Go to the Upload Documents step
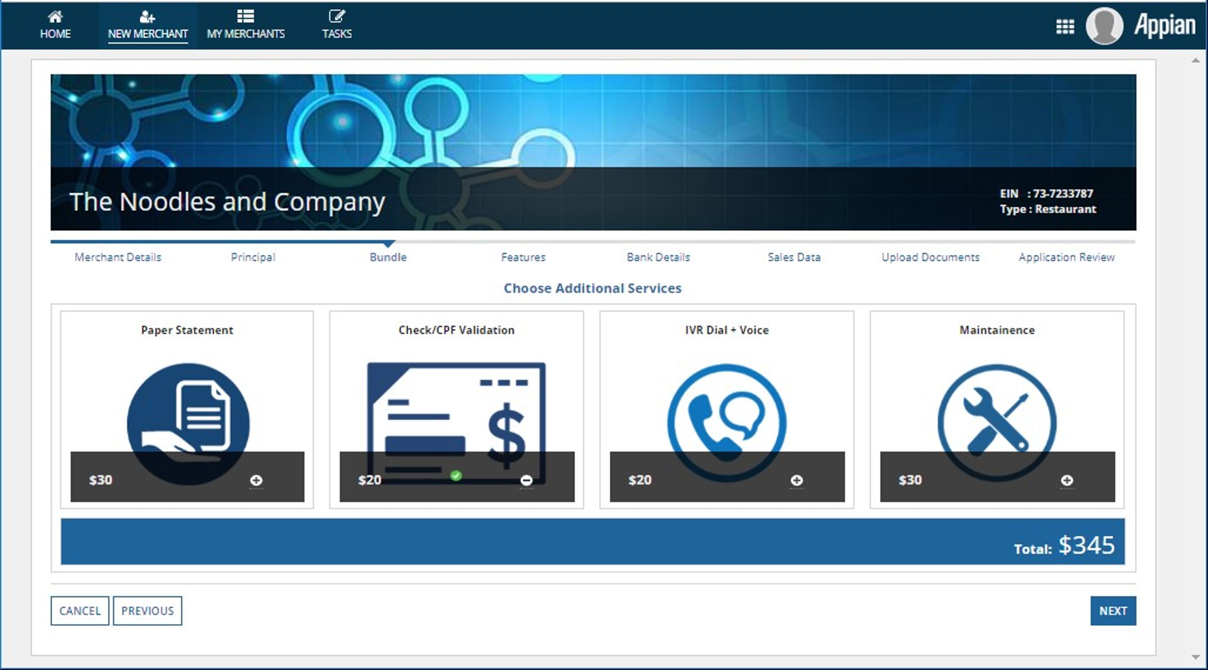Screen dimensions: 1208x670 point(931,257)
